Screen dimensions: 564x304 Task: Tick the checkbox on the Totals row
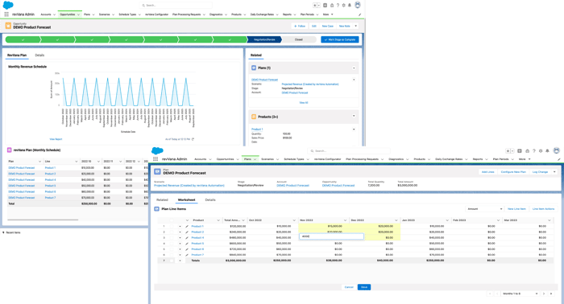coord(172,261)
